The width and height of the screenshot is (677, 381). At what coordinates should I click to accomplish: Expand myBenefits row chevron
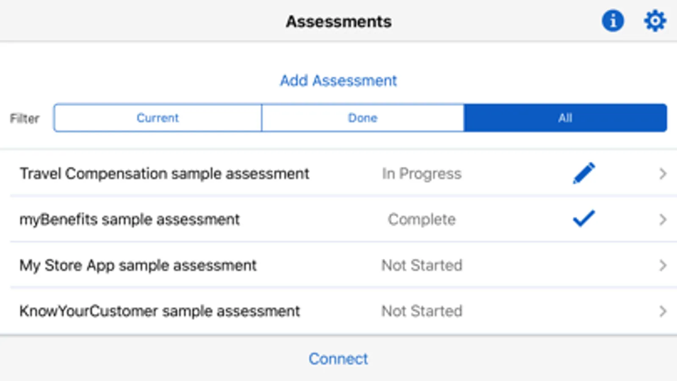(x=663, y=219)
